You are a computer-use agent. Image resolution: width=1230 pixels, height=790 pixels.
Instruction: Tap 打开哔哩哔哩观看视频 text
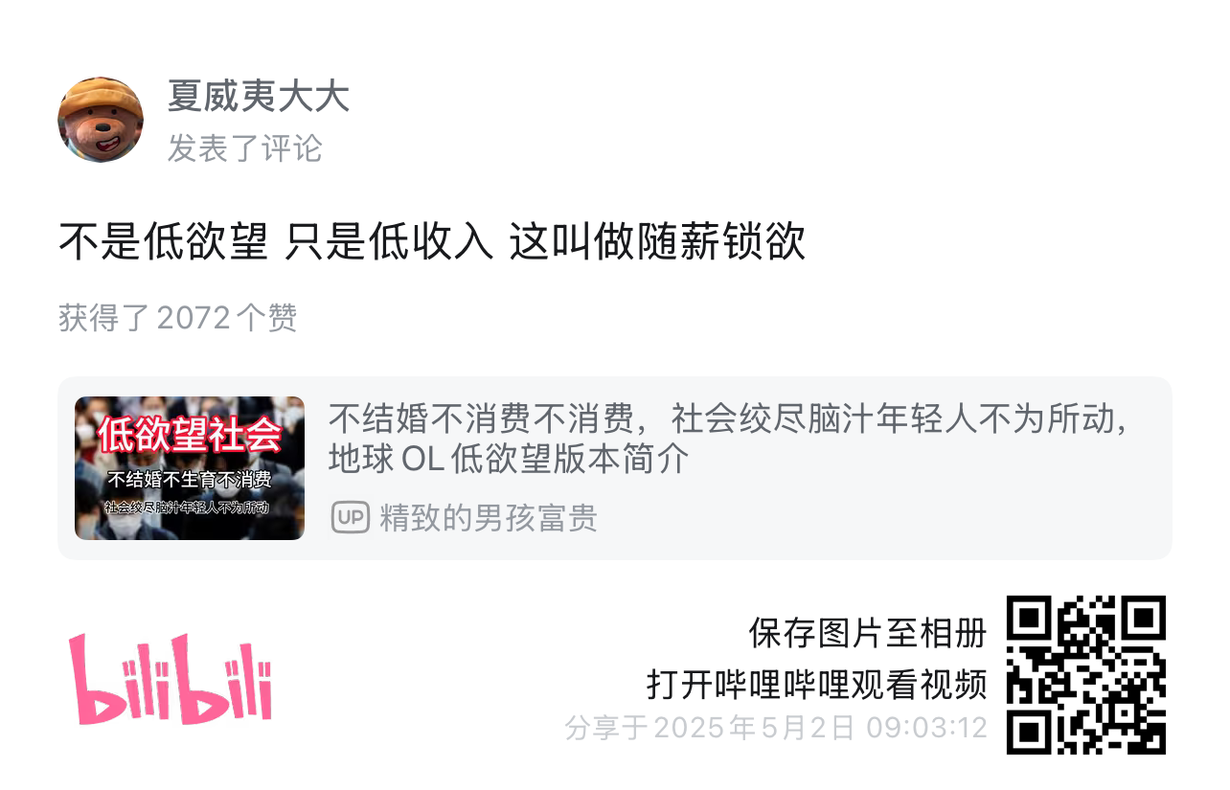pyautogui.click(x=817, y=684)
